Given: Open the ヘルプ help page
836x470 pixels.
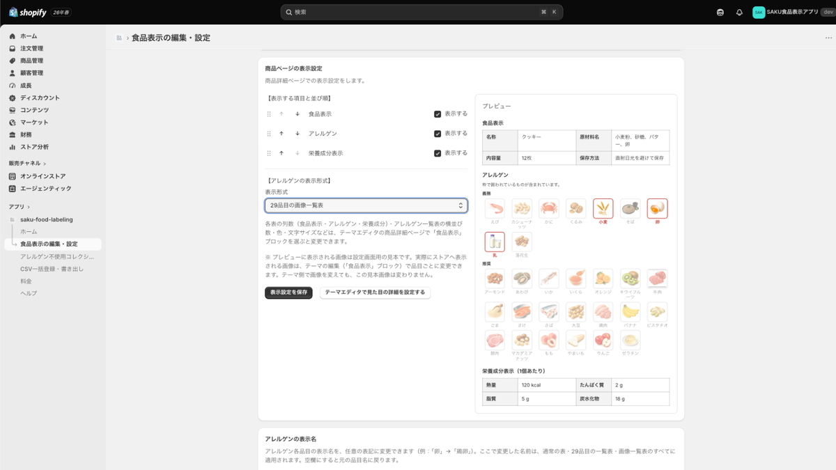Looking at the screenshot, I should (29, 293).
